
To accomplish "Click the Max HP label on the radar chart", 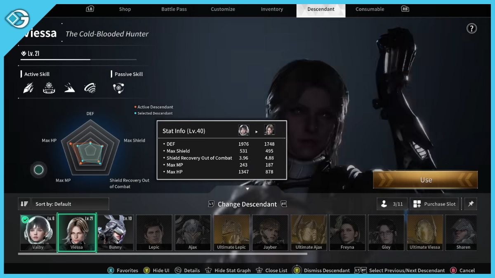I will tap(49, 140).
